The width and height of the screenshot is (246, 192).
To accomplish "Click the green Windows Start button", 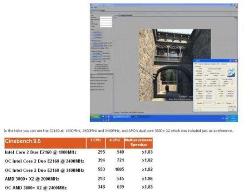I will click(x=95, y=117).
